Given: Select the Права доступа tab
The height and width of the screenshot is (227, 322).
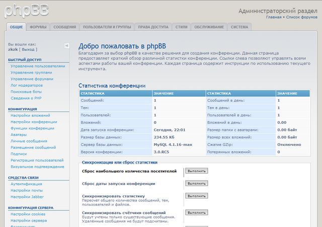Looking at the screenshot, I should click(153, 27).
